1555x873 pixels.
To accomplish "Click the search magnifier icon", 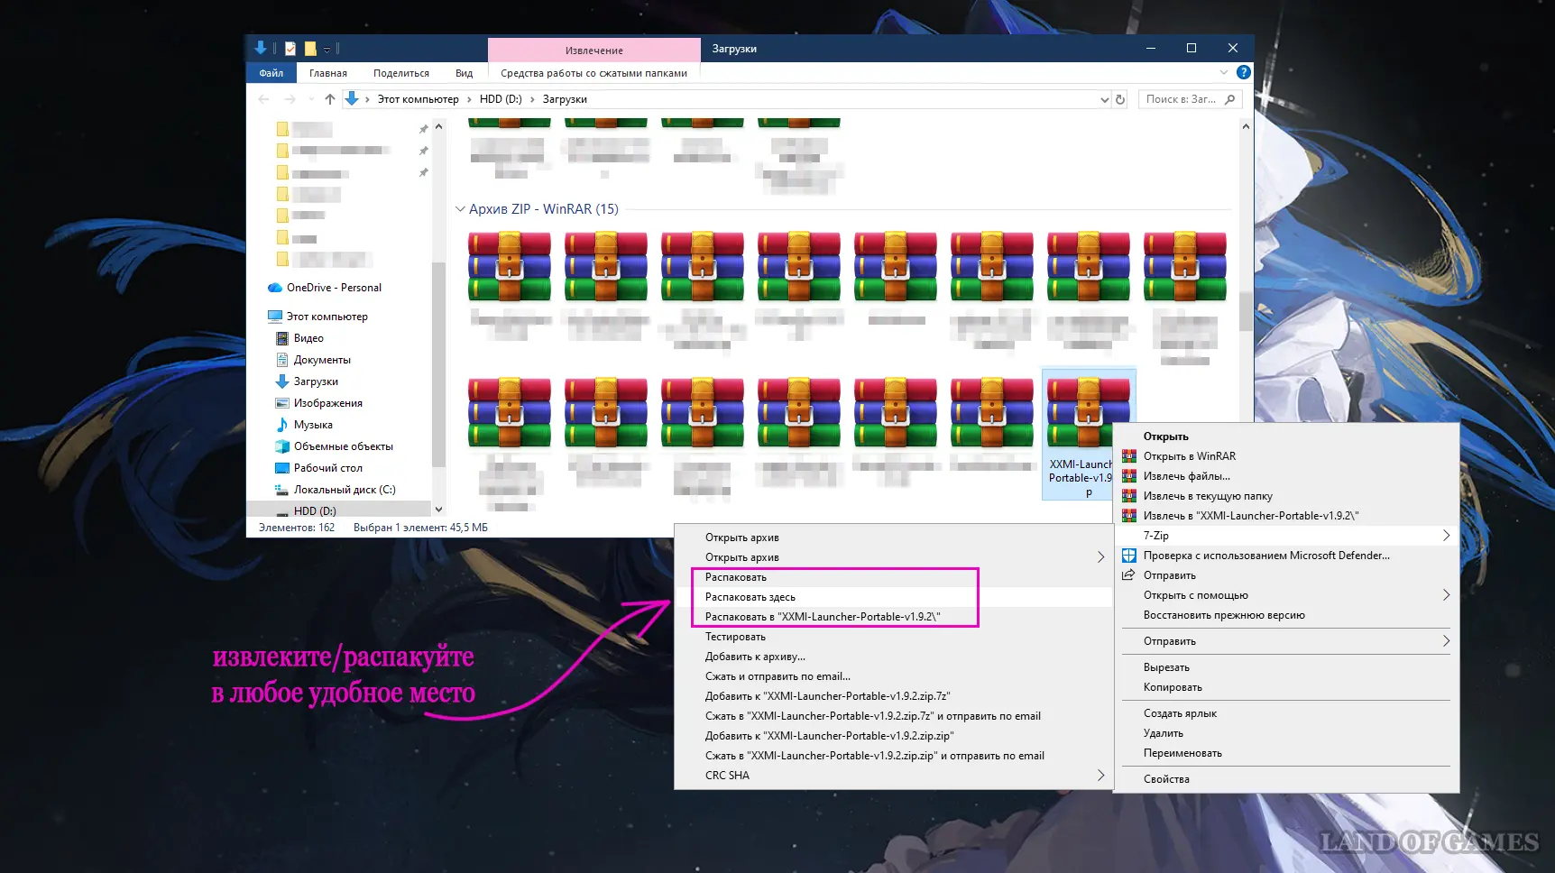I will click(x=1229, y=99).
